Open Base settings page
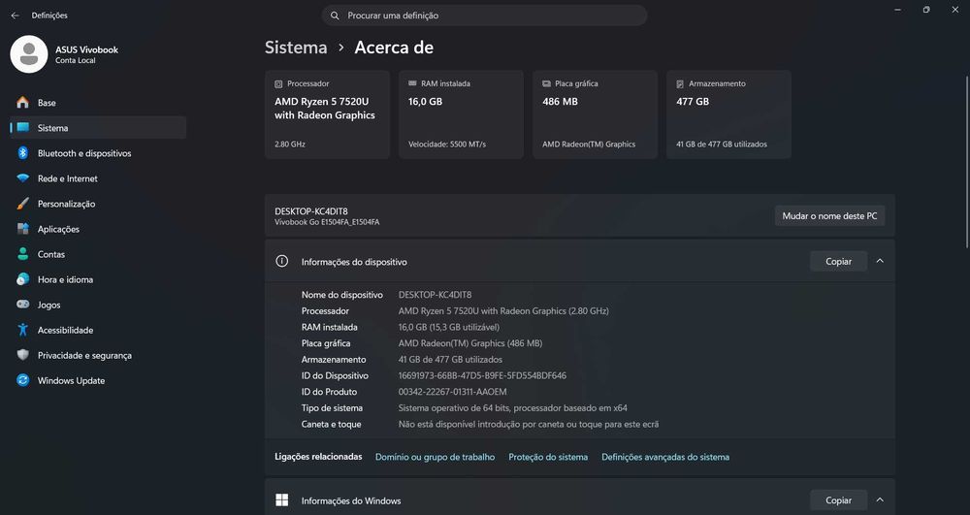The height and width of the screenshot is (515, 970). pos(98,103)
